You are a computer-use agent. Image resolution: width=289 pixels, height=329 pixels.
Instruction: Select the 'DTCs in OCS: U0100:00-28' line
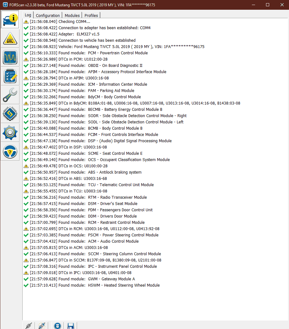pyautogui.click(x=66, y=166)
